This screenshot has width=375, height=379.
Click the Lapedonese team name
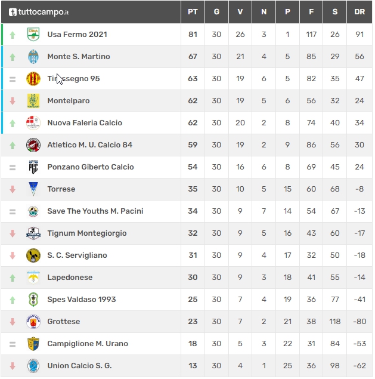tap(70, 278)
